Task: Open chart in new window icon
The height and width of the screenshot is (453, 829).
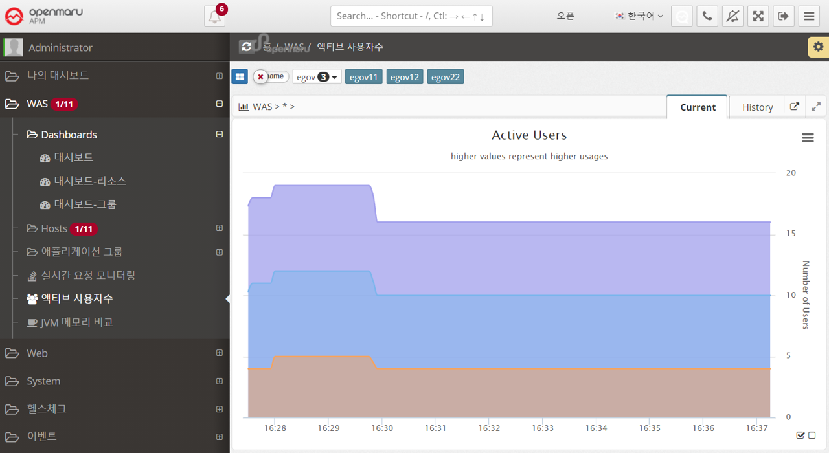Action: 795,107
